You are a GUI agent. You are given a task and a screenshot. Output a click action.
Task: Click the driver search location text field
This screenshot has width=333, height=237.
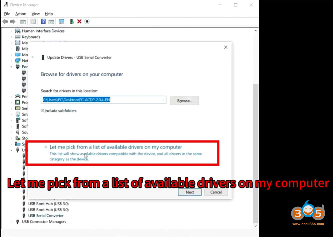(100, 100)
